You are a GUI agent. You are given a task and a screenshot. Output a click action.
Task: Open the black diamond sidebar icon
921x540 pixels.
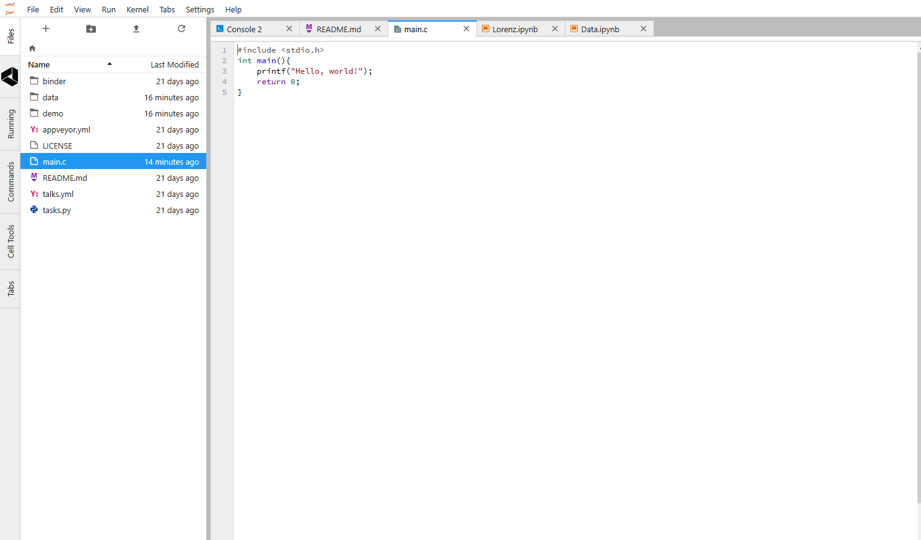pos(10,77)
